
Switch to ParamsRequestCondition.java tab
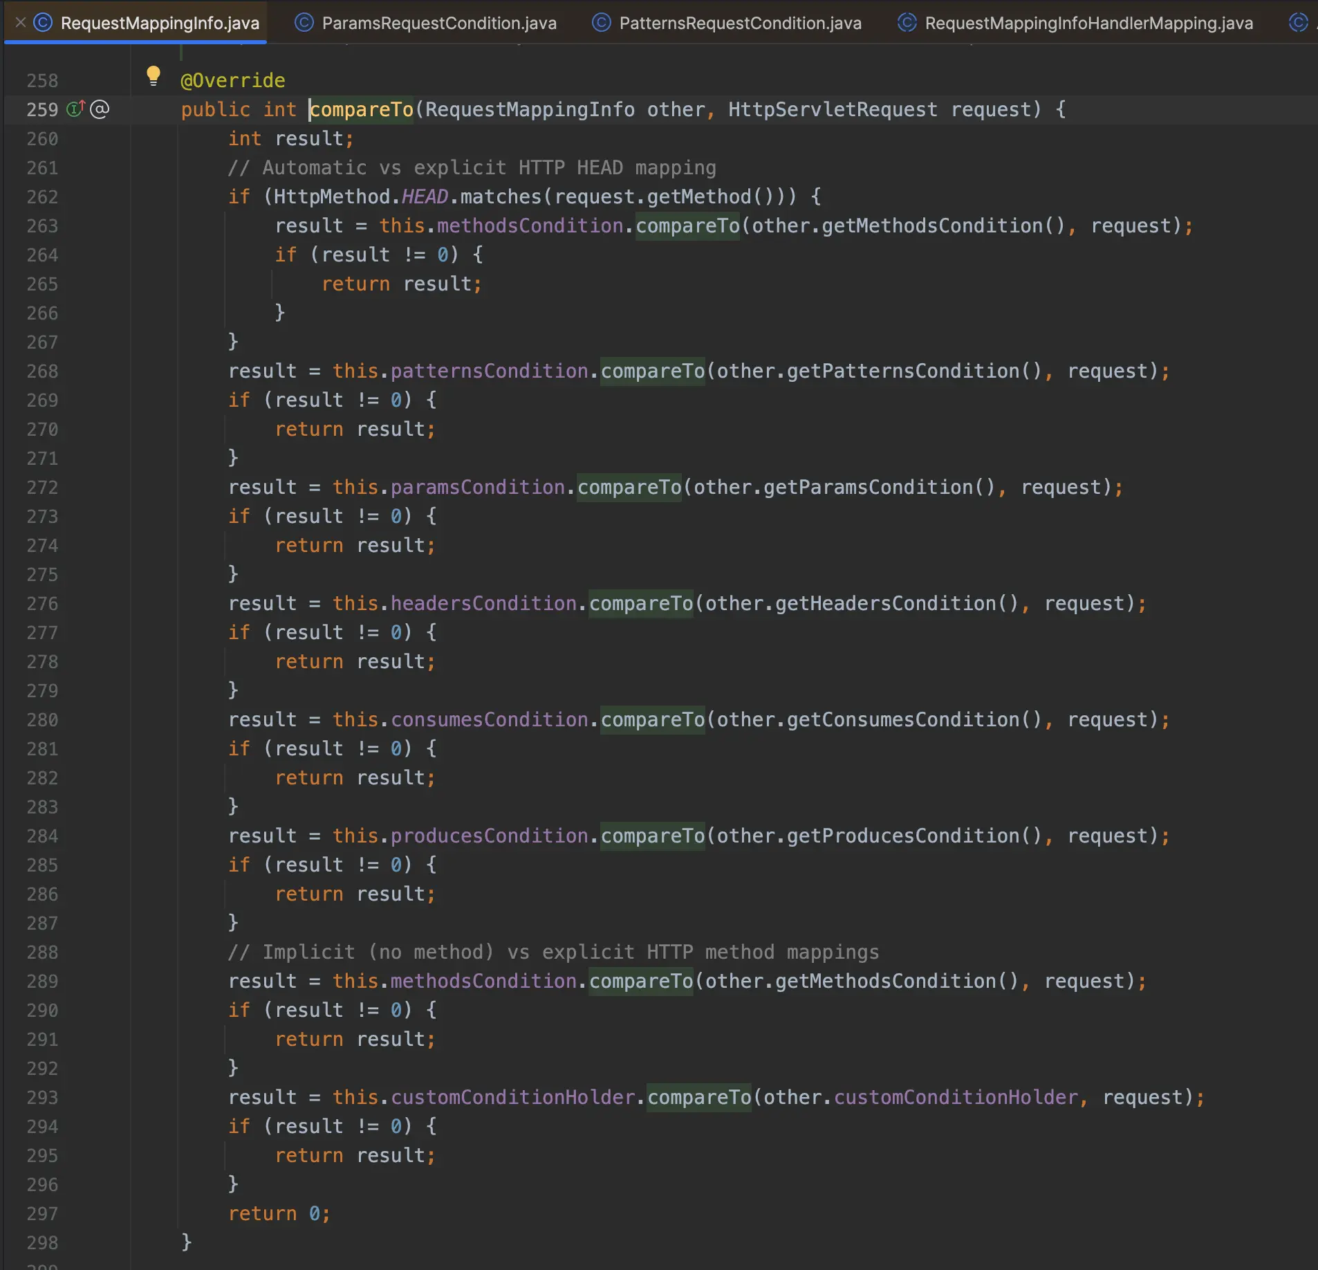click(x=425, y=23)
